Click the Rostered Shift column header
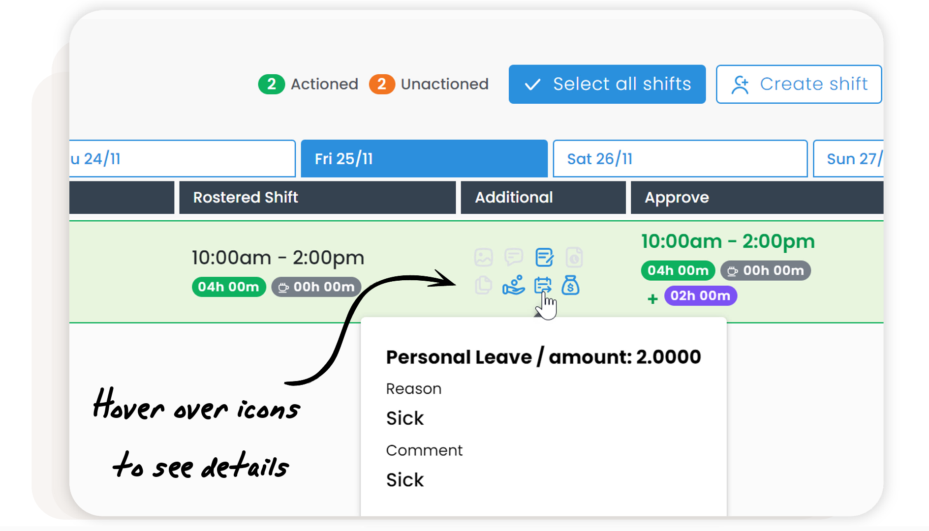This screenshot has width=929, height=531. click(x=317, y=198)
